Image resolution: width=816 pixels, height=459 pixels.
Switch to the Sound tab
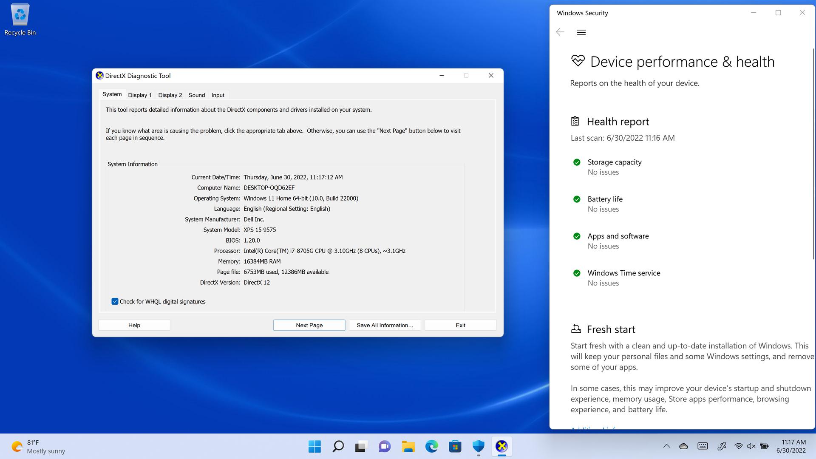pyautogui.click(x=197, y=95)
